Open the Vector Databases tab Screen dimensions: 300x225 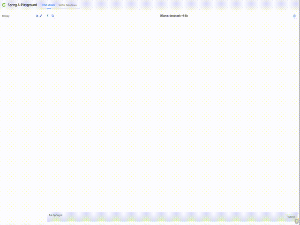[67, 5]
